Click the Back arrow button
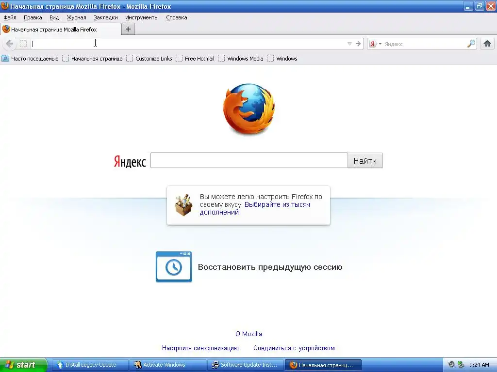Screen dimensions: 497x372 pos(10,44)
